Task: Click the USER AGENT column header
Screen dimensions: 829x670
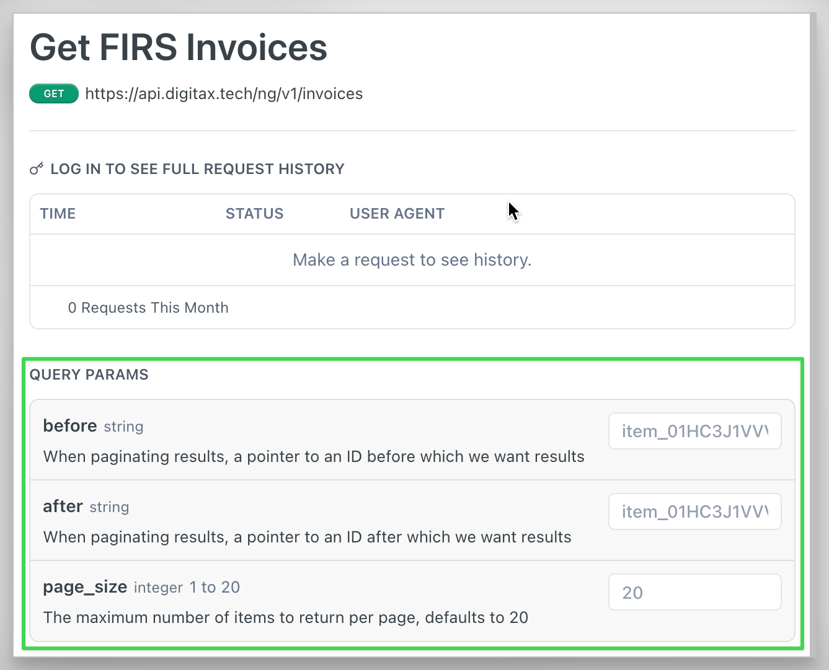Action: [397, 214]
